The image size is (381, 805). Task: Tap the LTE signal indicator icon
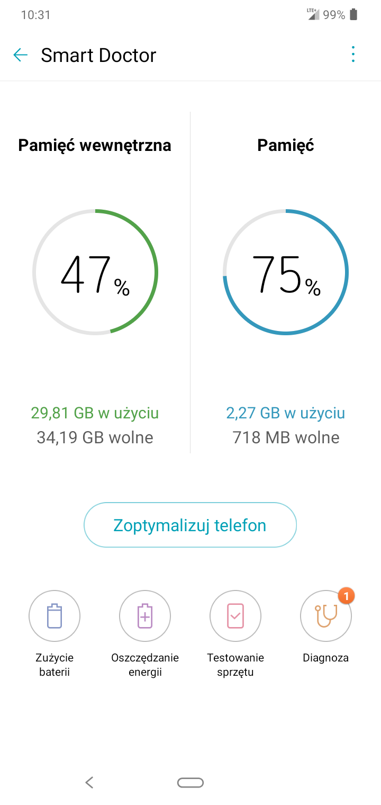[x=313, y=14]
